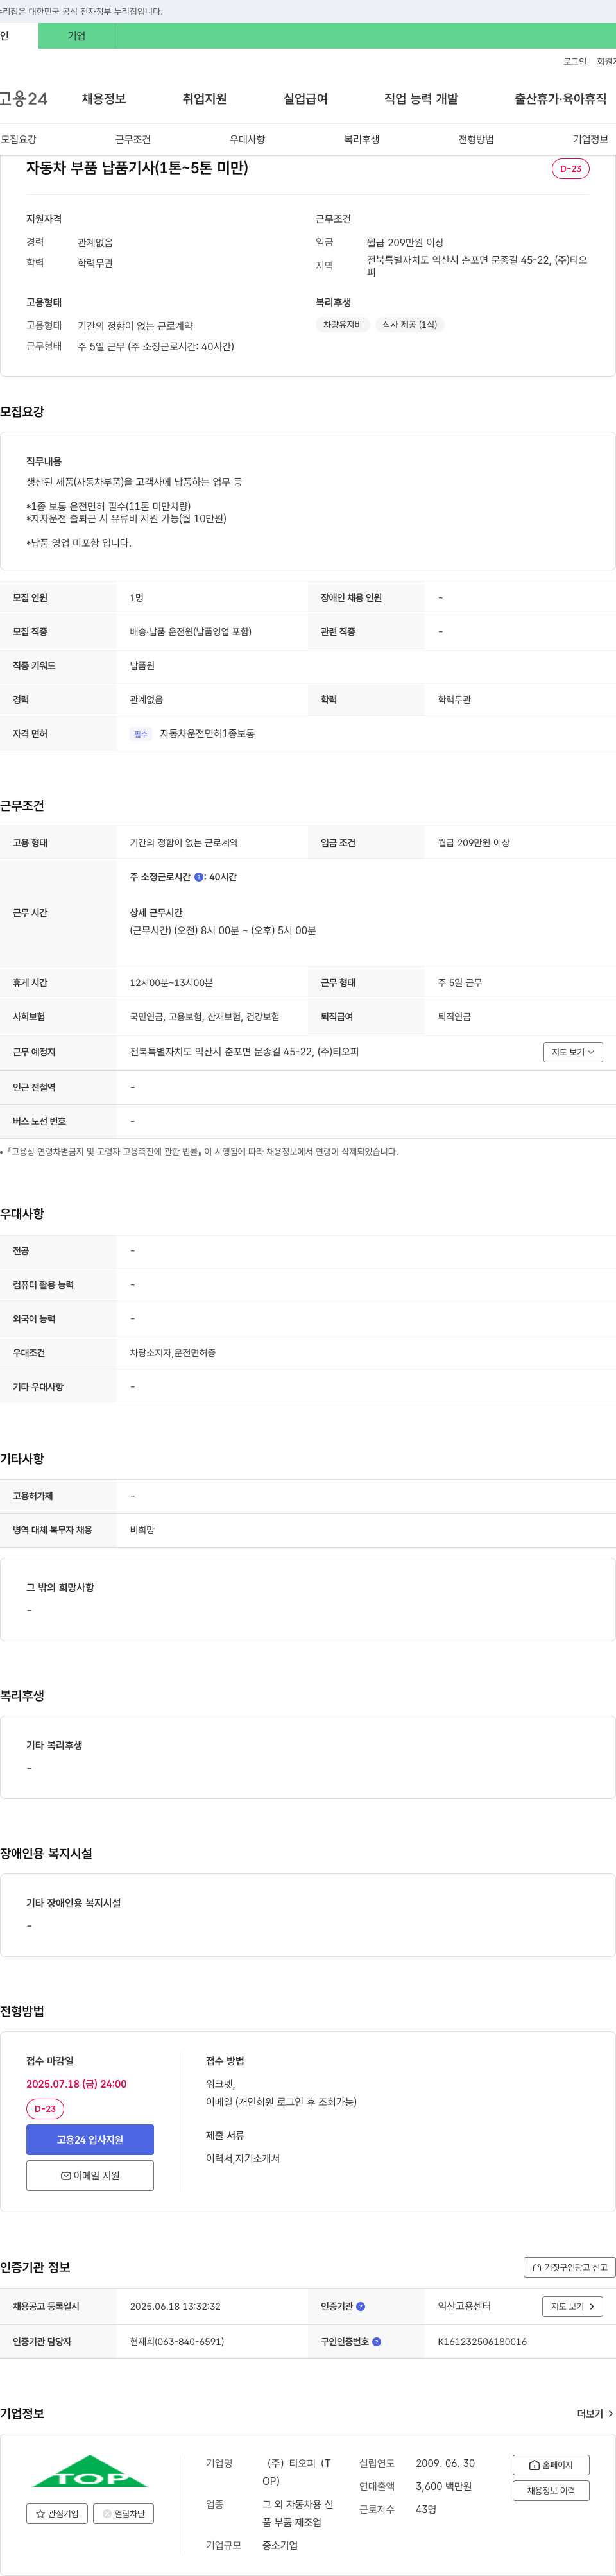Click job title 자동차 부품 납품기사(1톤~5톤 미만)
This screenshot has height=2576, width=616.
(x=137, y=168)
